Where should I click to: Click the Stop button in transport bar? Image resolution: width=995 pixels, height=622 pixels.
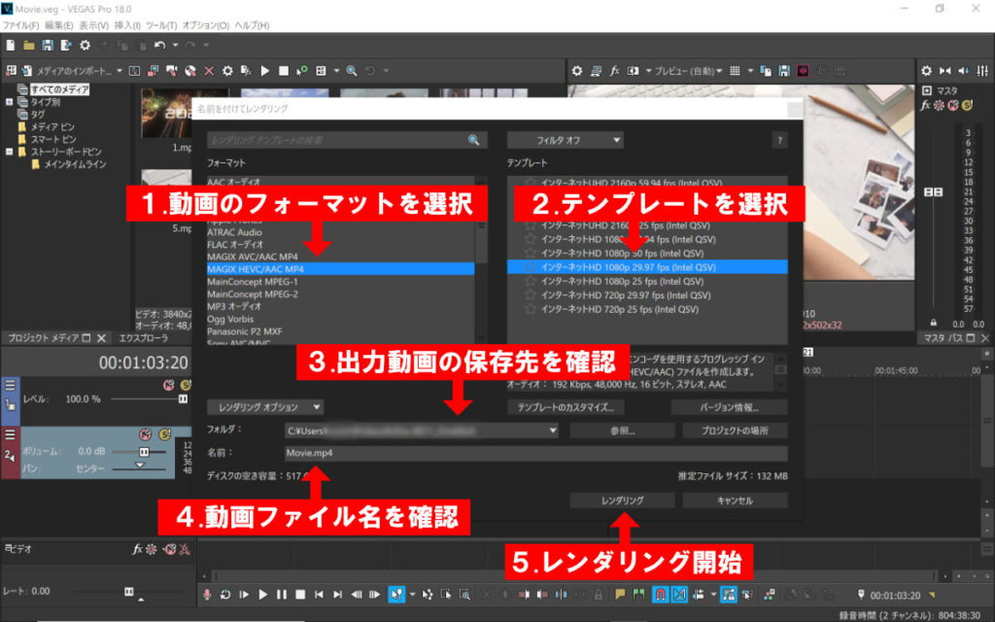(300, 594)
